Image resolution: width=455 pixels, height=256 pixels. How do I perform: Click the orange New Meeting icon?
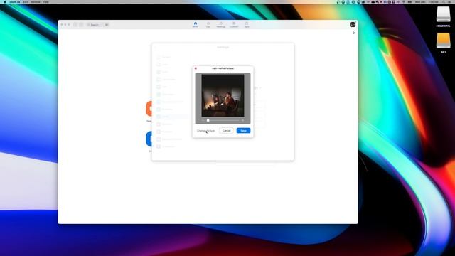click(x=149, y=109)
